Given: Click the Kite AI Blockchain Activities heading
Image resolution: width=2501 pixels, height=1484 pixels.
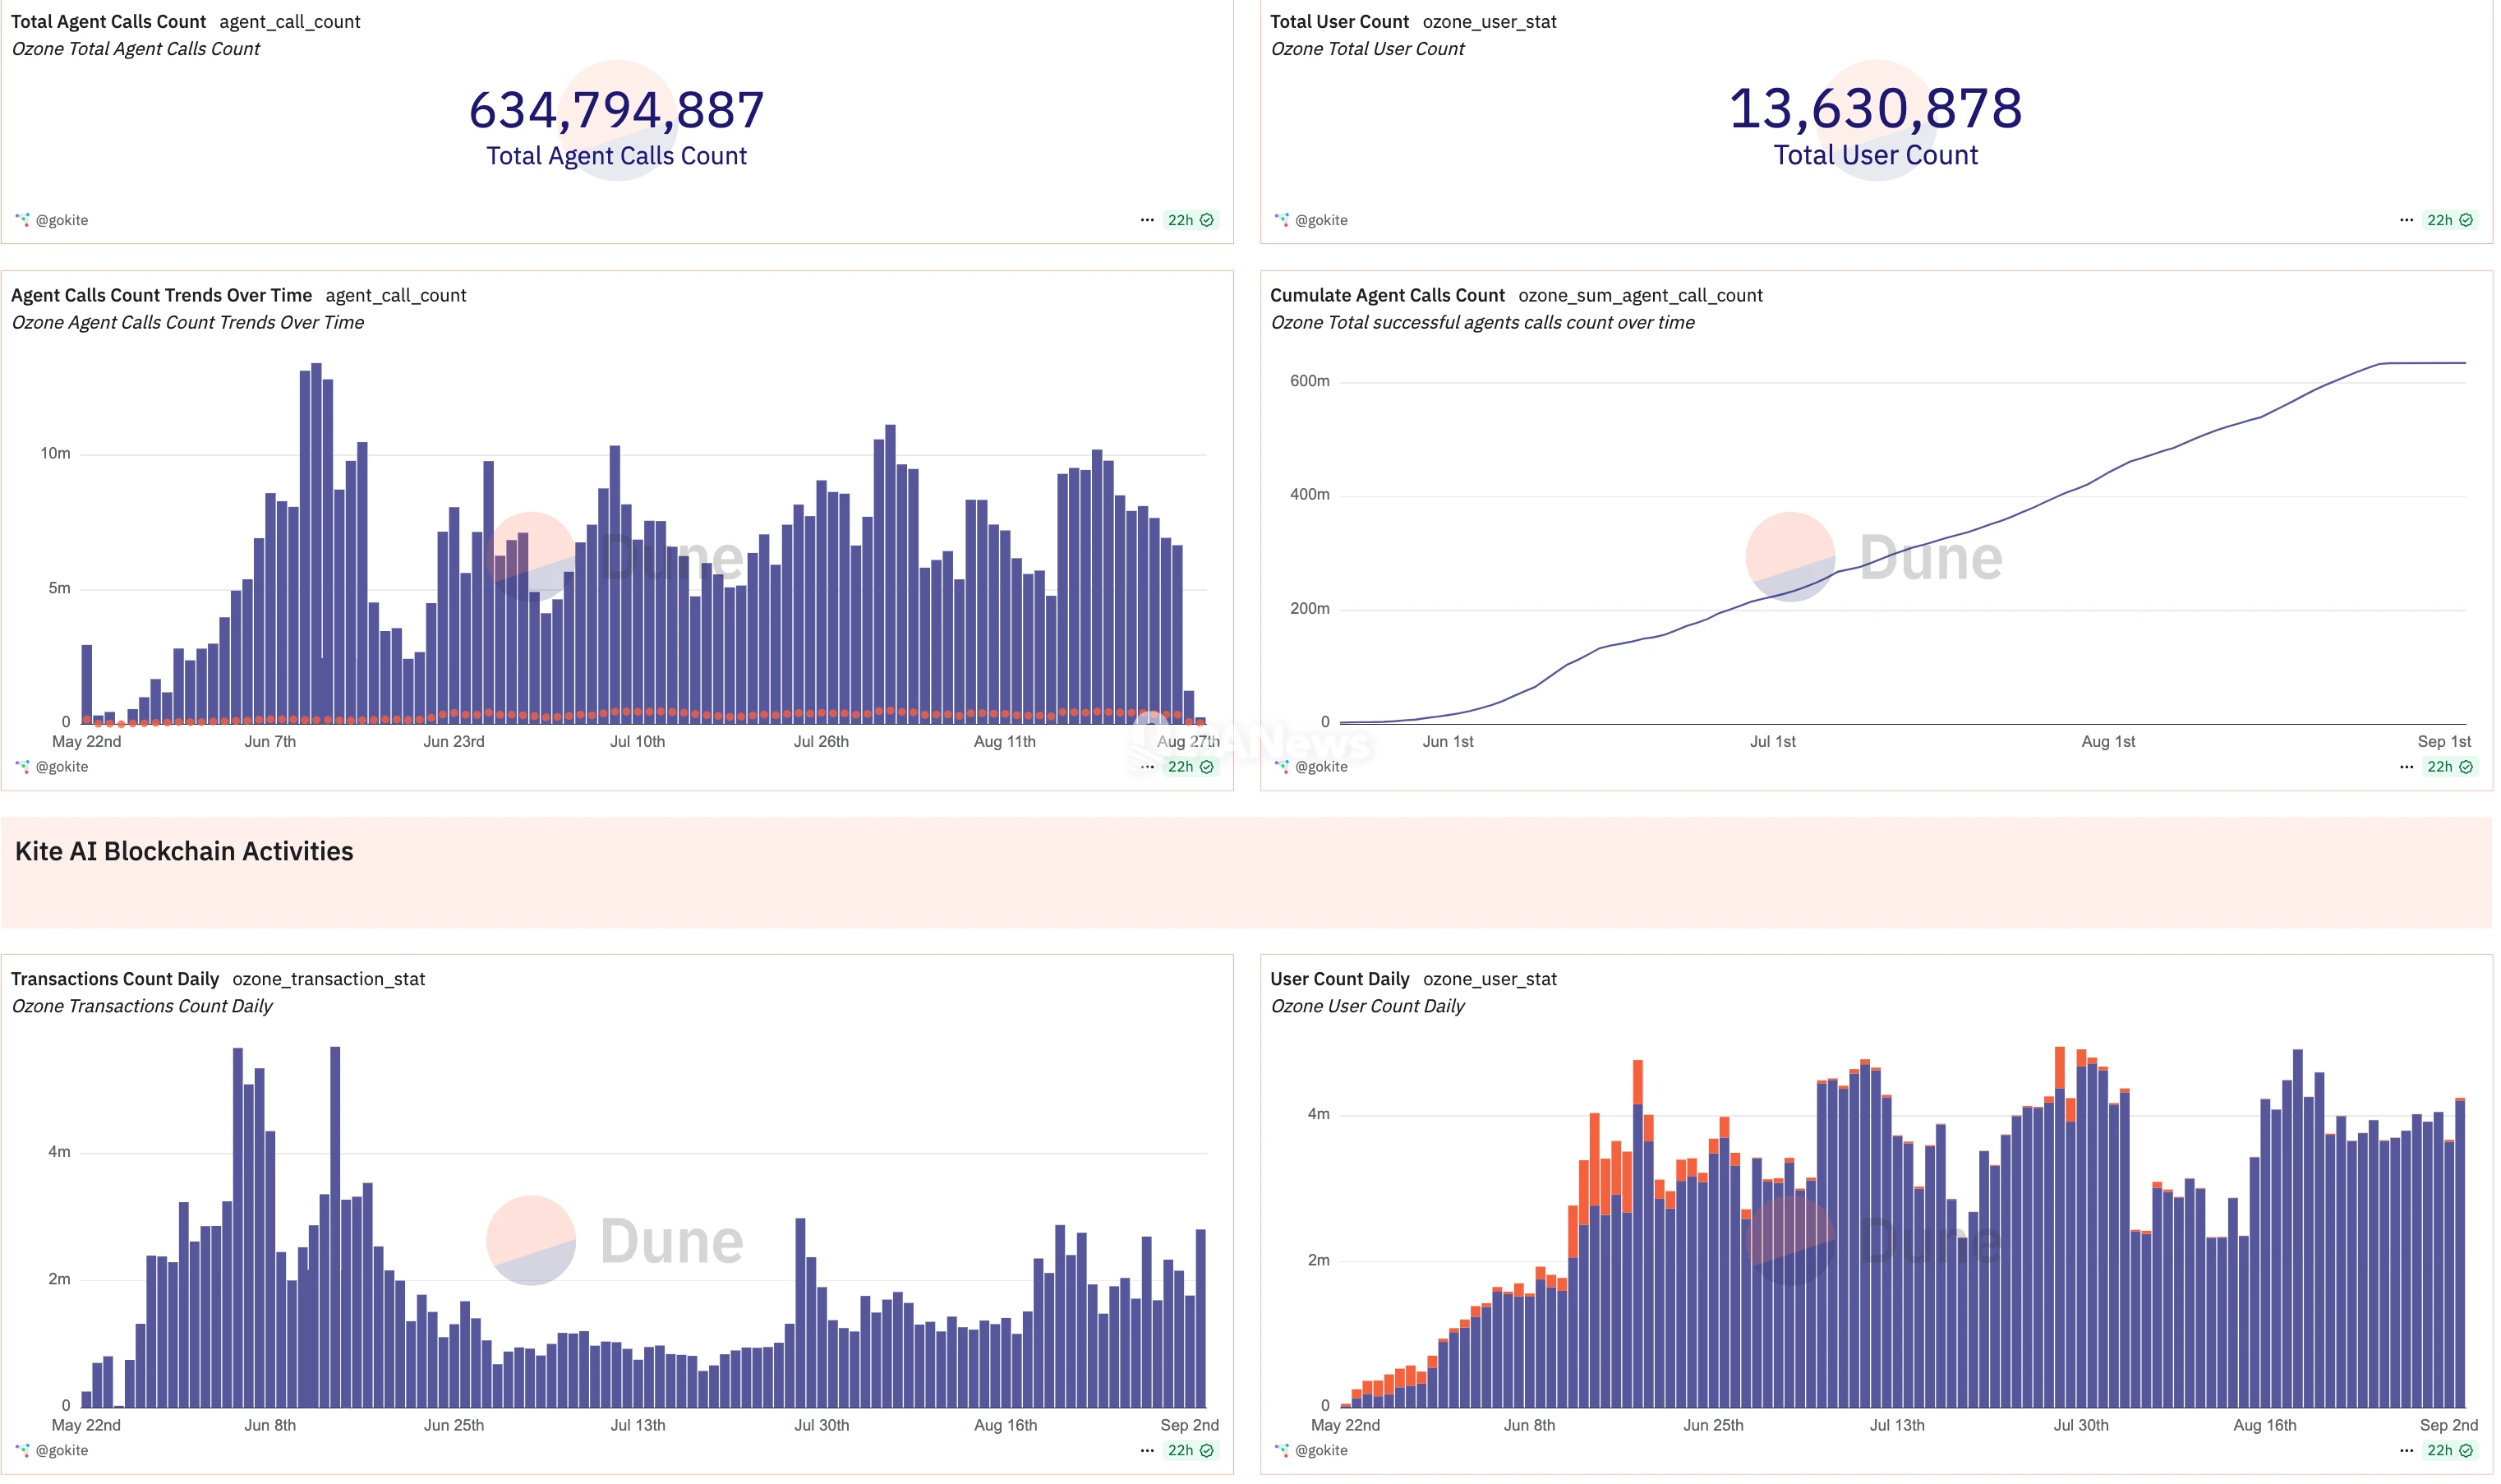Looking at the screenshot, I should coord(184,851).
